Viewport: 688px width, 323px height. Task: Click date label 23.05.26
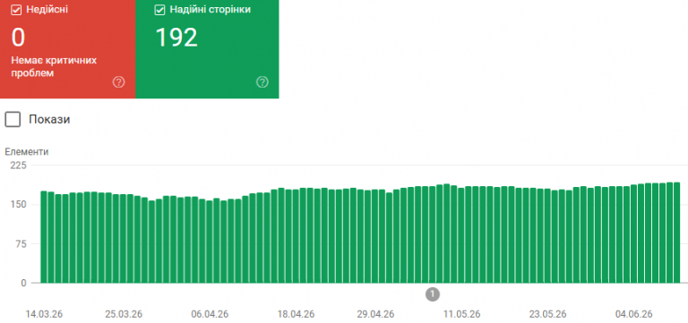coord(547,314)
